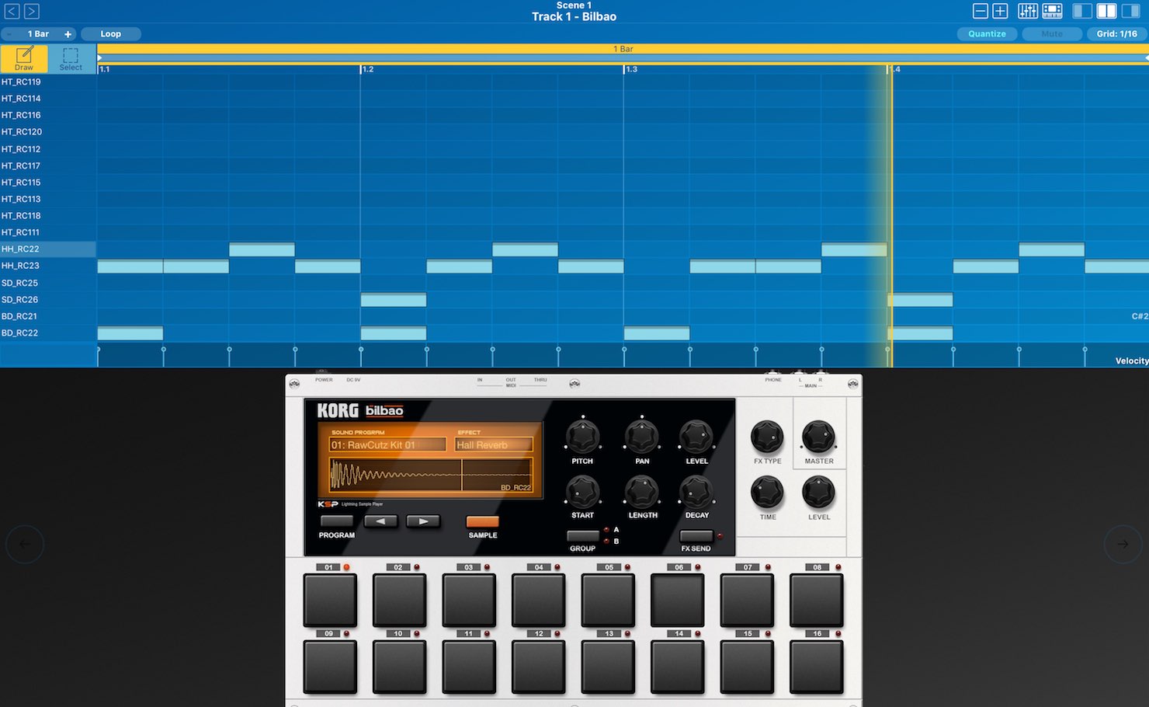Click the MASTER knob
The height and width of the screenshot is (707, 1149).
click(x=818, y=437)
